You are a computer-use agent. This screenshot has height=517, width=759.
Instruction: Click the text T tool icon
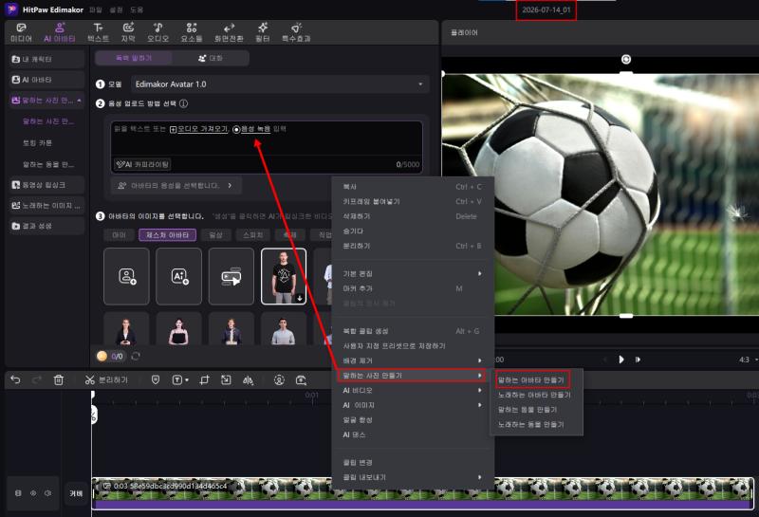pyautogui.click(x=177, y=380)
